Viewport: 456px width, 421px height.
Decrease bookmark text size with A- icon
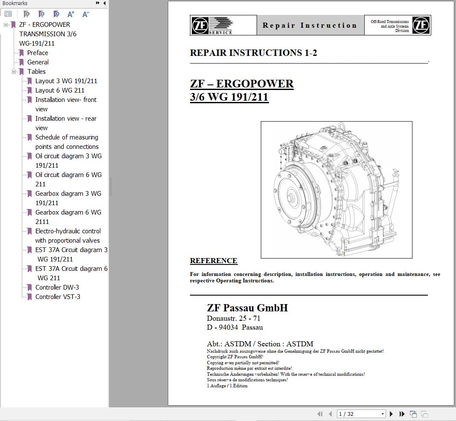pos(85,14)
